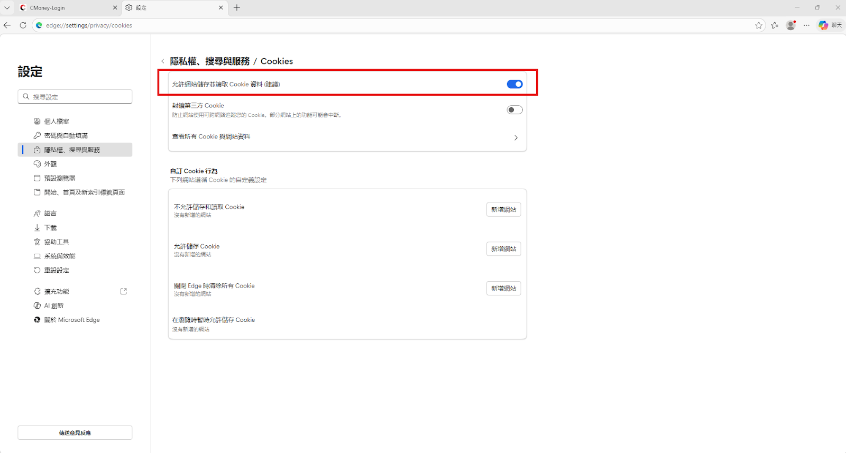Open the three-dot settings and more menu

(806, 25)
